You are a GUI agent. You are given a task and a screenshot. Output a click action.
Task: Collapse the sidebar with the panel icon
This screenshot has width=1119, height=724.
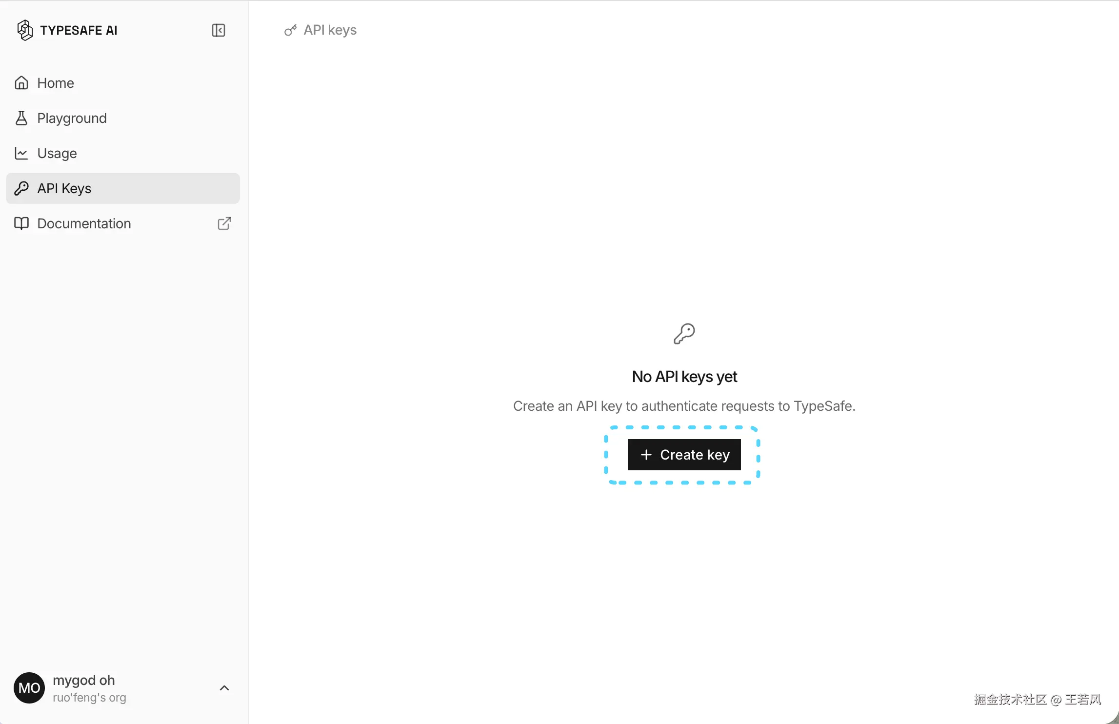pos(219,30)
